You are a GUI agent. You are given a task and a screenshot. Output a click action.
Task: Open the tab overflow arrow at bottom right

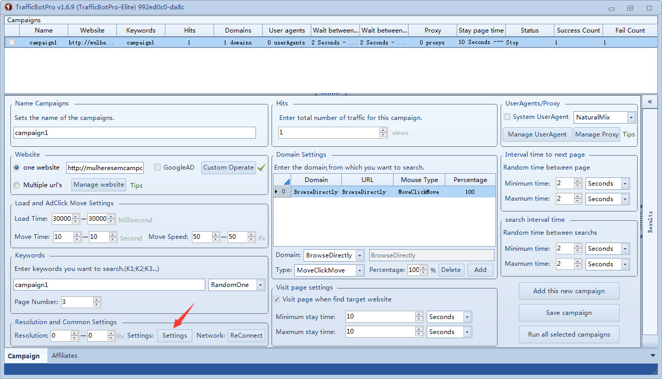pos(653,356)
